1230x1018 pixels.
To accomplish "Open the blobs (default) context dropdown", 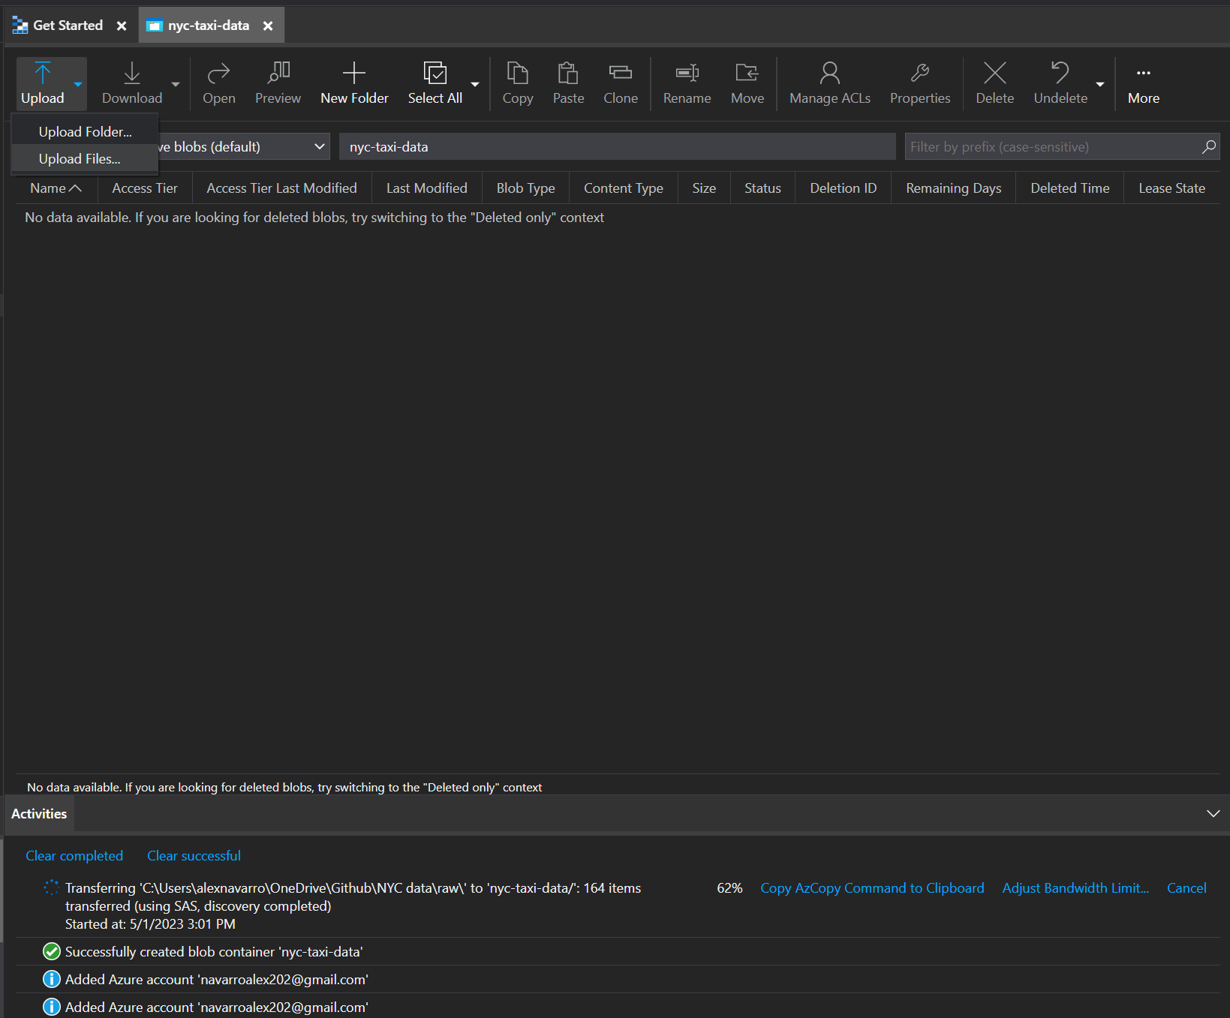I will [245, 147].
